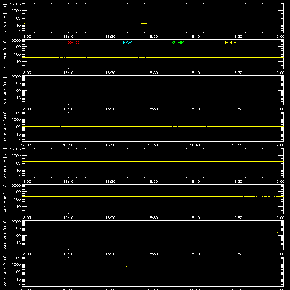Click the 18:00 label under the 8800 MHz panel
Image resolution: width=290 pixels, height=290 pixels.
(x=26, y=254)
